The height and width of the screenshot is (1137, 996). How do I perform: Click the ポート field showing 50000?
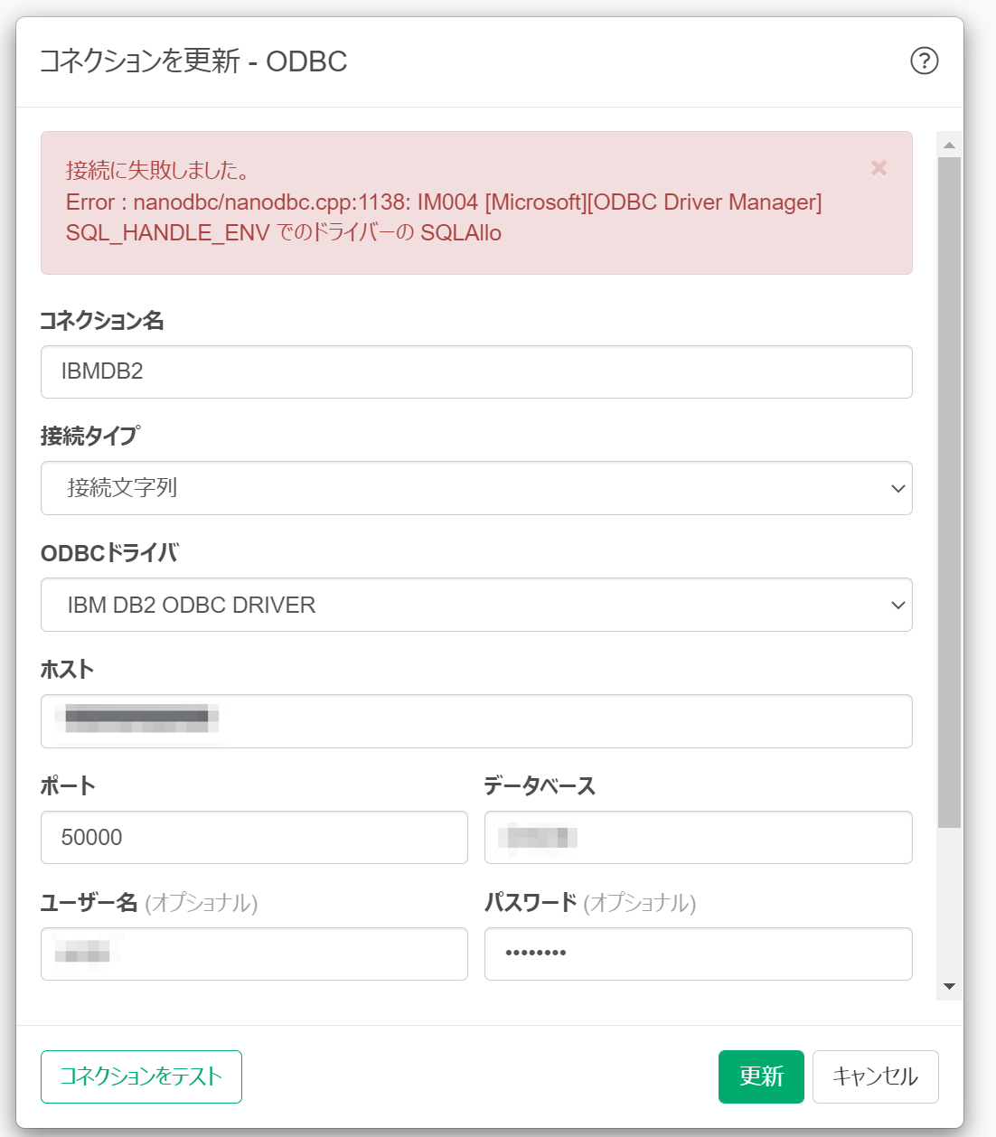(x=254, y=837)
